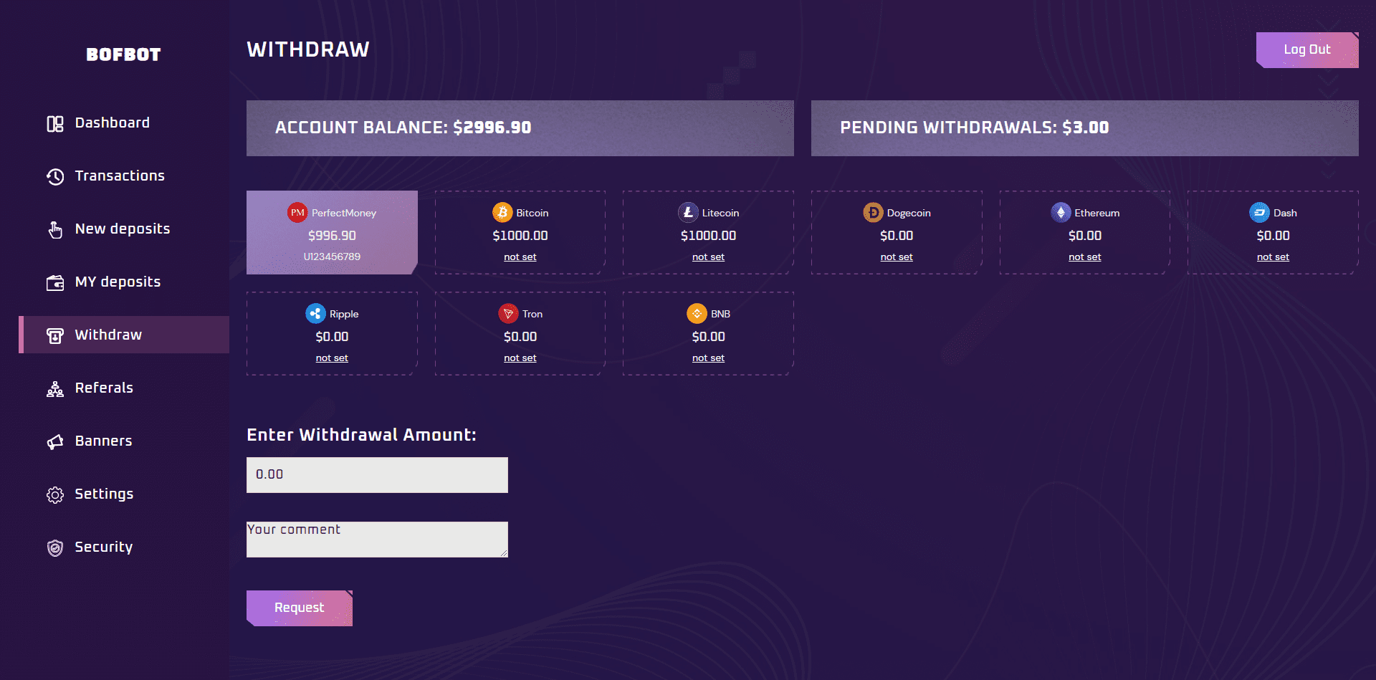Image resolution: width=1376 pixels, height=680 pixels.
Task: Click the Settings gear icon
Action: 55,495
